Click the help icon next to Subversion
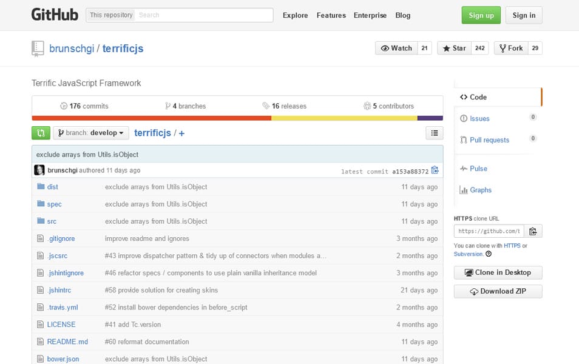579x364 pixels. click(489, 254)
